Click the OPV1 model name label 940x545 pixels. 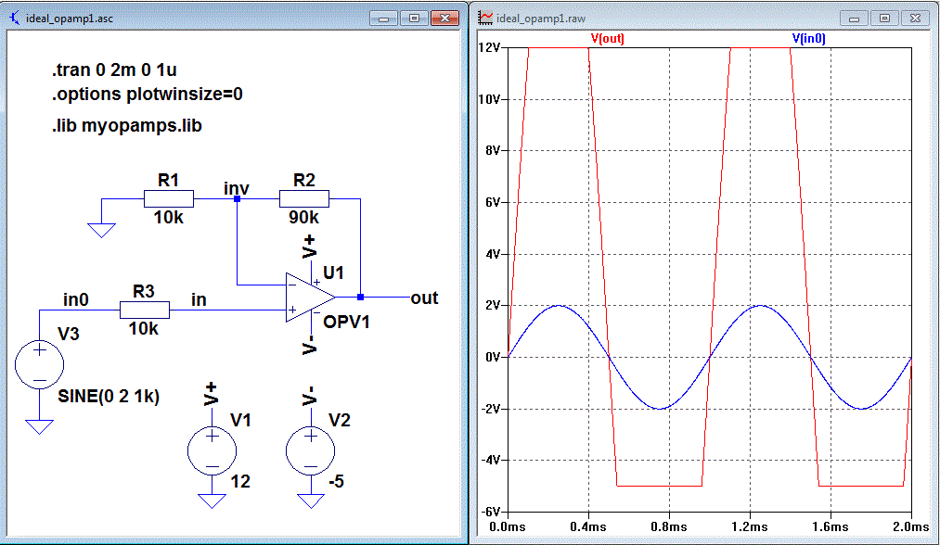(346, 323)
